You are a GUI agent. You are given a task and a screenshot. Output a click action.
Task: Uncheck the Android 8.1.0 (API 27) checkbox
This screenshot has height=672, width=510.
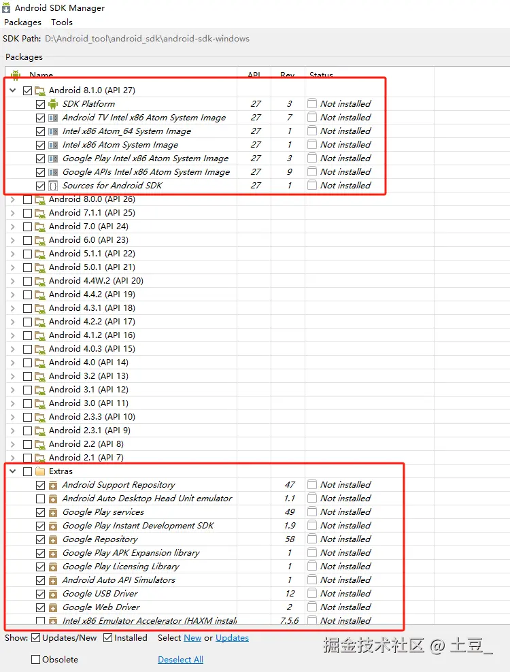(x=27, y=91)
